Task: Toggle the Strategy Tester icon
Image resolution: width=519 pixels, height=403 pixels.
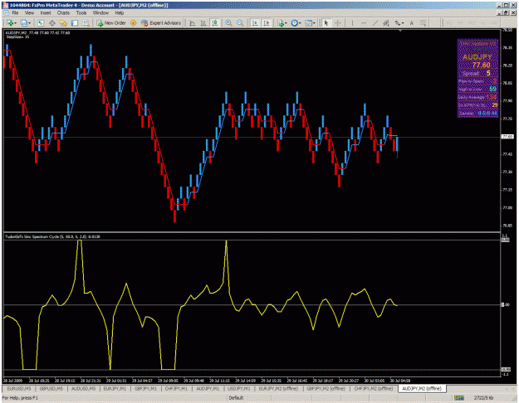Action: [86, 23]
